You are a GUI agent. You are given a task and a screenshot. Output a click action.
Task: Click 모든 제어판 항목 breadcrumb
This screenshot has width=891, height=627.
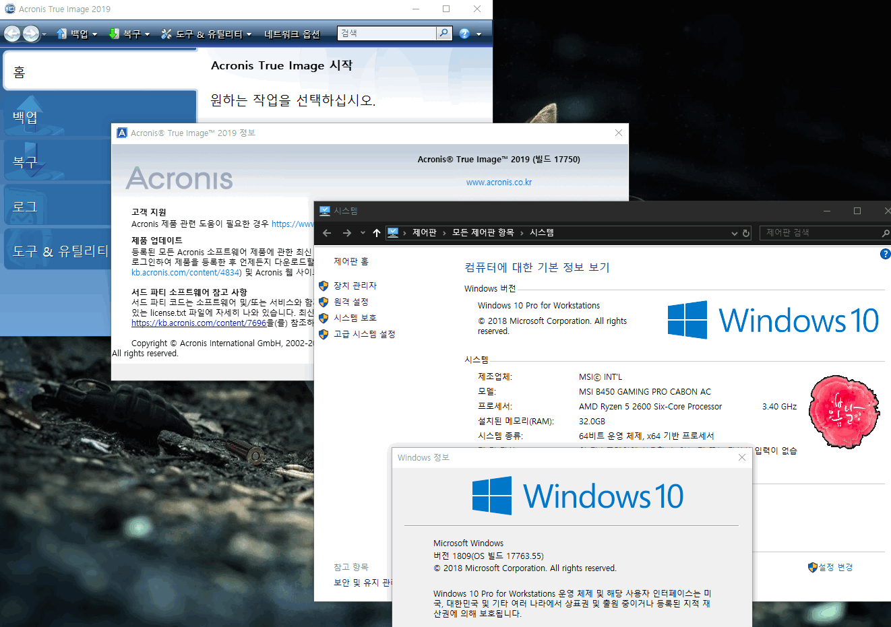tap(483, 232)
